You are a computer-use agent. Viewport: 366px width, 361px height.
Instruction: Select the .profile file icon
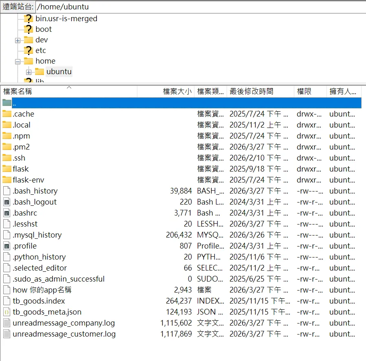[7, 246]
